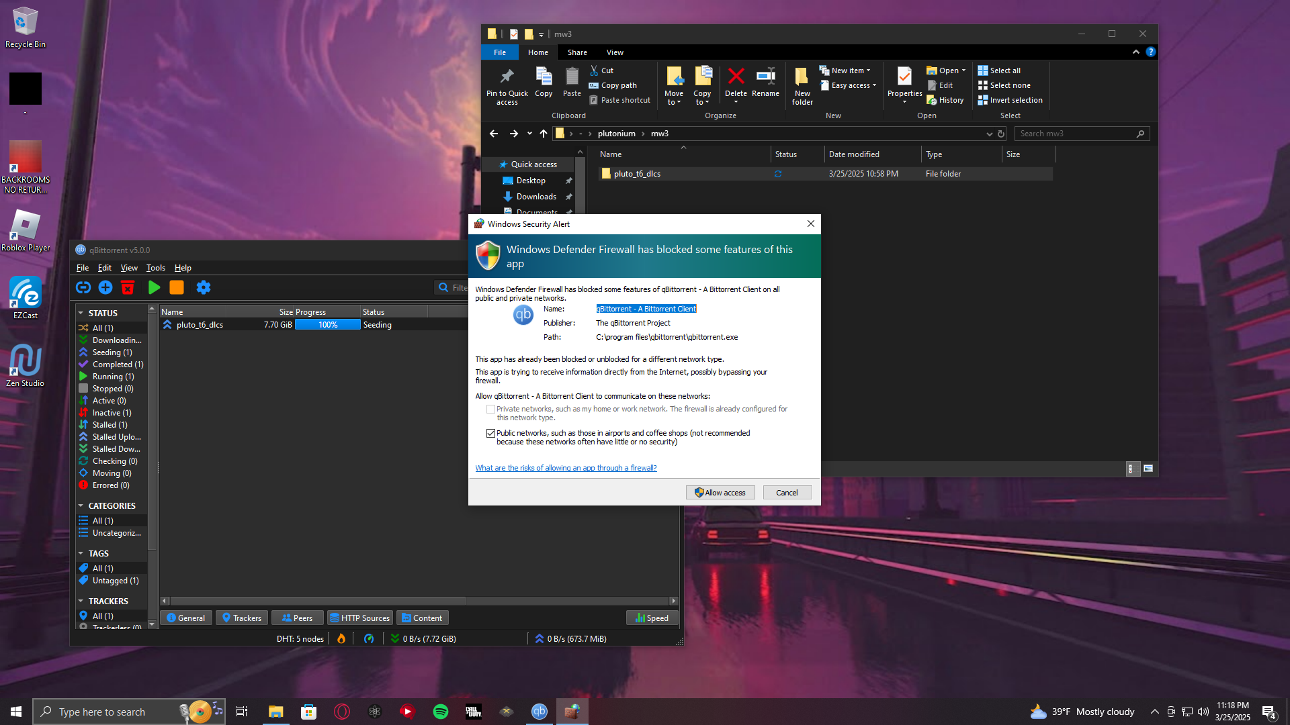The width and height of the screenshot is (1290, 725).
Task: Go back in Explorer navigation
Action: click(494, 134)
